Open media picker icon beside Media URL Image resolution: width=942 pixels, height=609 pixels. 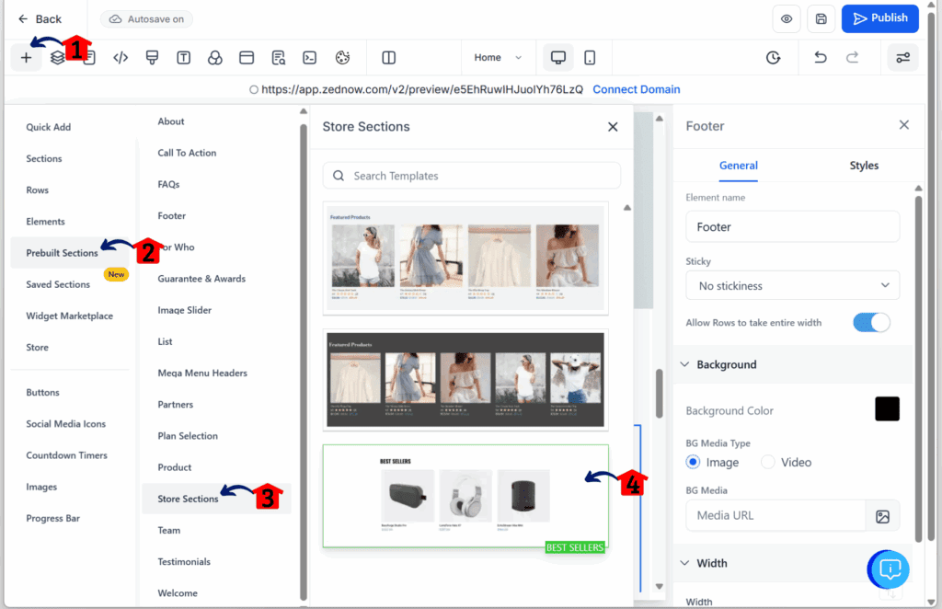point(882,516)
